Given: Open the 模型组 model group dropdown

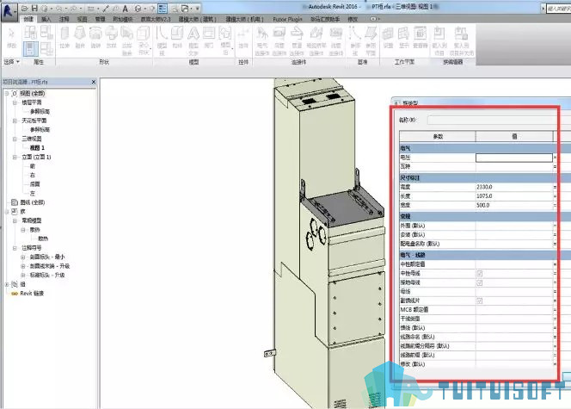Looking at the screenshot, I should (x=225, y=40).
